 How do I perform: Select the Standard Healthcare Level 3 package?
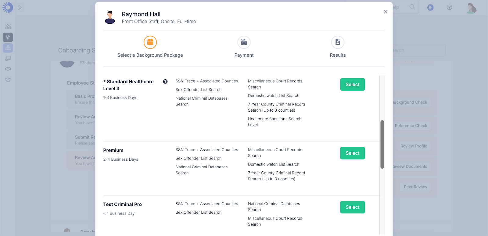click(352, 84)
